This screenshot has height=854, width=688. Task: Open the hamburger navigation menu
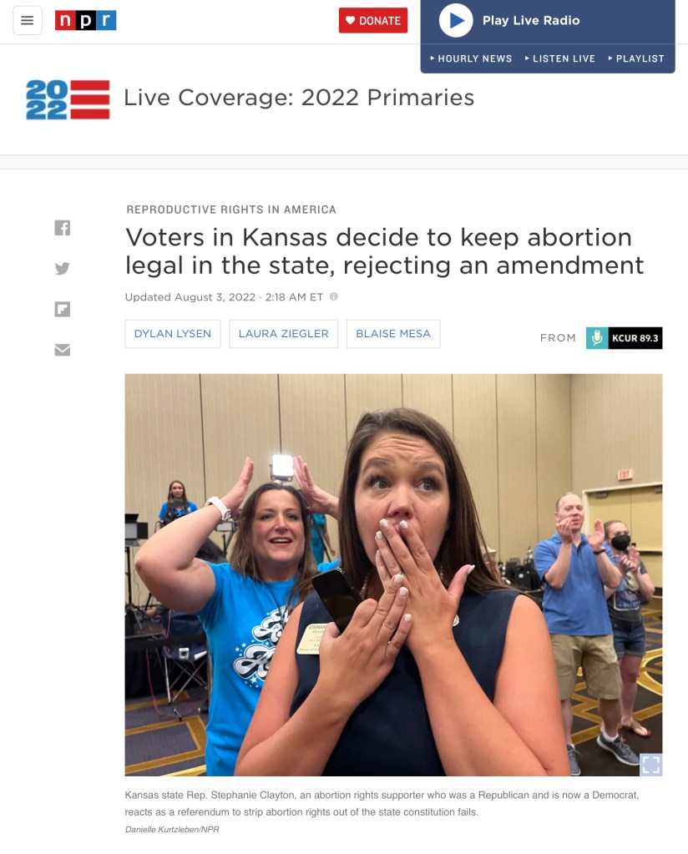[x=28, y=21]
